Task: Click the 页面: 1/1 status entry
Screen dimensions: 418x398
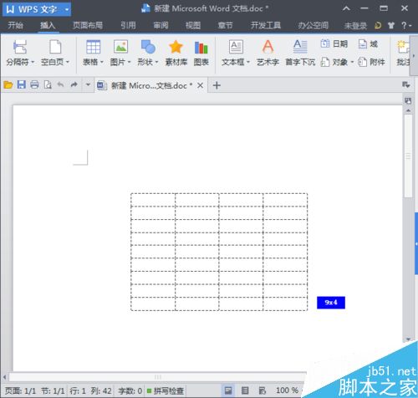Action: pos(20,390)
